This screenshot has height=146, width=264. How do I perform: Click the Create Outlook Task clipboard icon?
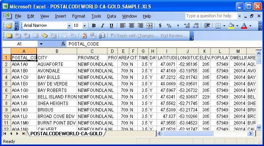(84, 36)
